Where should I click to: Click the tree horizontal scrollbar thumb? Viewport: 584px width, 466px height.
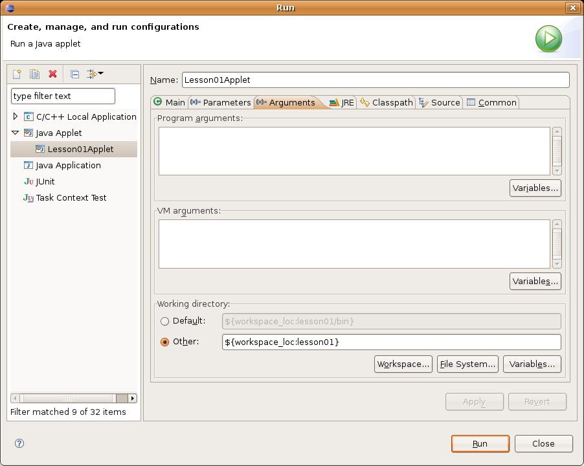68,398
